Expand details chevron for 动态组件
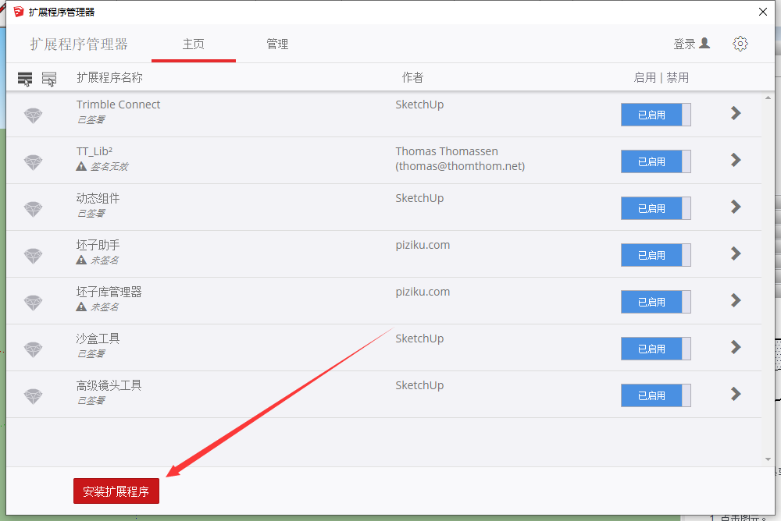Image resolution: width=781 pixels, height=521 pixels. coord(736,207)
